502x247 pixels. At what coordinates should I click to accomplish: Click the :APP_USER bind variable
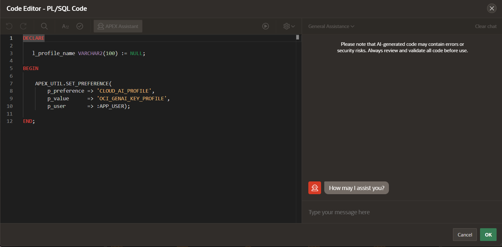click(111, 106)
